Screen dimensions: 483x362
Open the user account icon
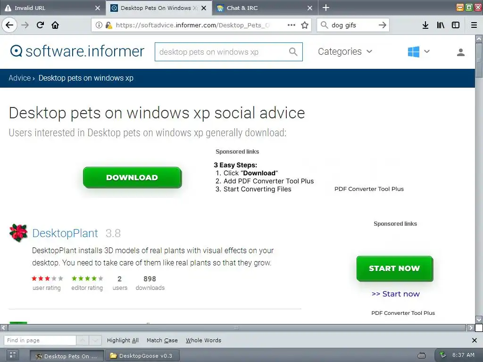pyautogui.click(x=461, y=52)
